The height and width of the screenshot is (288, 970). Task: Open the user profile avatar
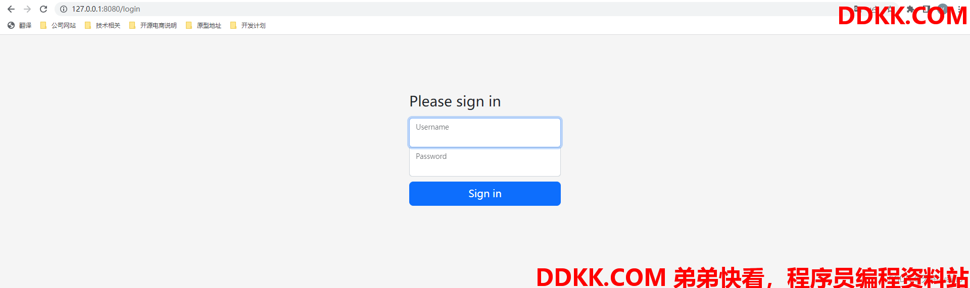pyautogui.click(x=943, y=9)
